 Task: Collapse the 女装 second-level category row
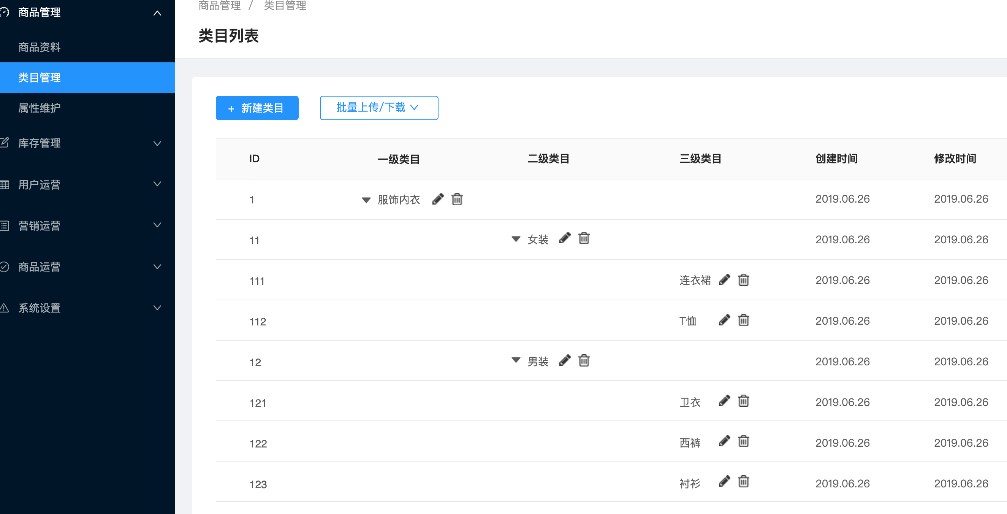(x=516, y=239)
